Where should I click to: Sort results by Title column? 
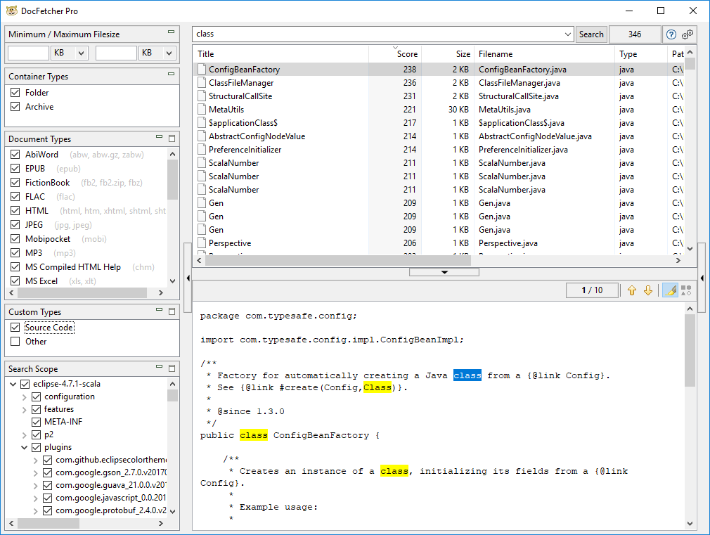(280, 54)
